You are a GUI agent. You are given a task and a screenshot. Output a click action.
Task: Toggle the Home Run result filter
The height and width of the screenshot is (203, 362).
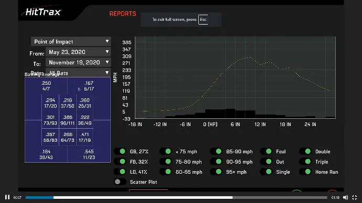click(x=305, y=172)
